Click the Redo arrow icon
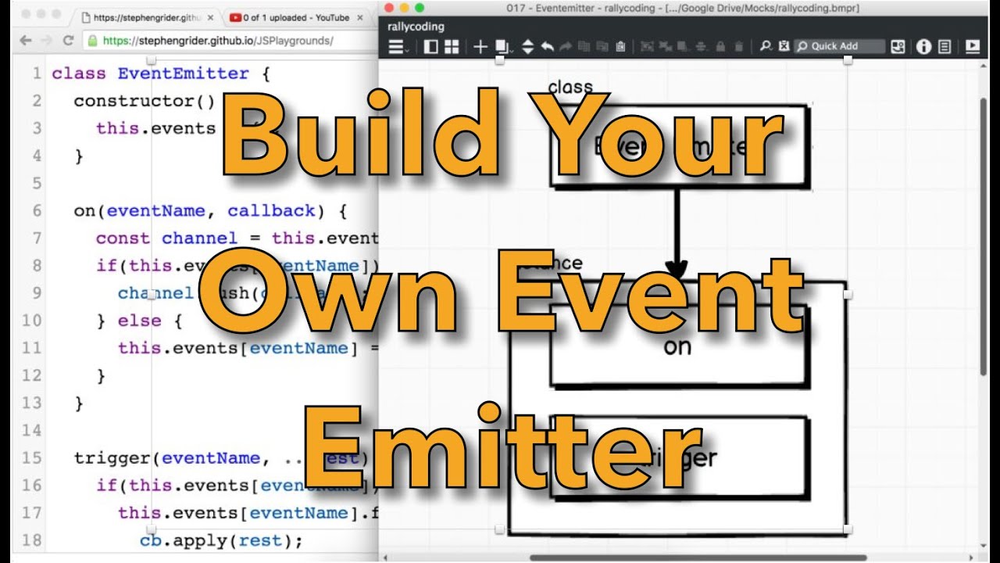This screenshot has height=563, width=1000. pyautogui.click(x=566, y=46)
